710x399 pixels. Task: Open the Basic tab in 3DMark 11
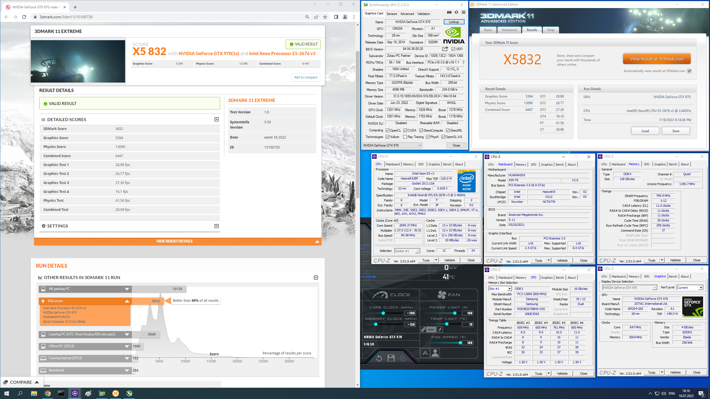pos(488,30)
